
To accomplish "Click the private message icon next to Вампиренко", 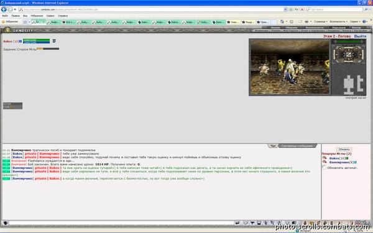I will (x=325, y=162).
